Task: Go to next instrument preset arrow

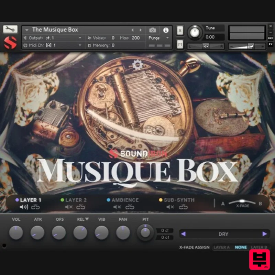Action: [x=141, y=30]
